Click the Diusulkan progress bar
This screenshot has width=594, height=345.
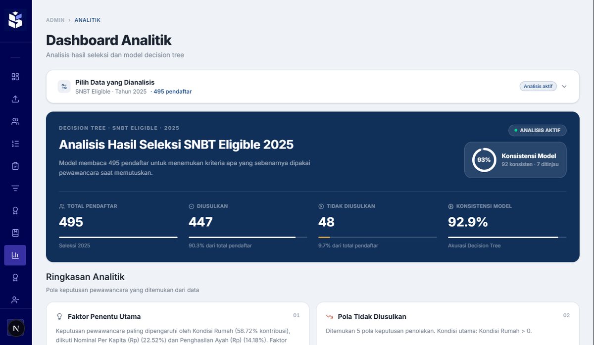[x=247, y=238]
